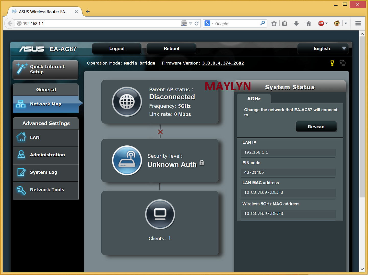368x275 pixels.
Task: Bookmark this page with star icon
Action: coord(274,23)
